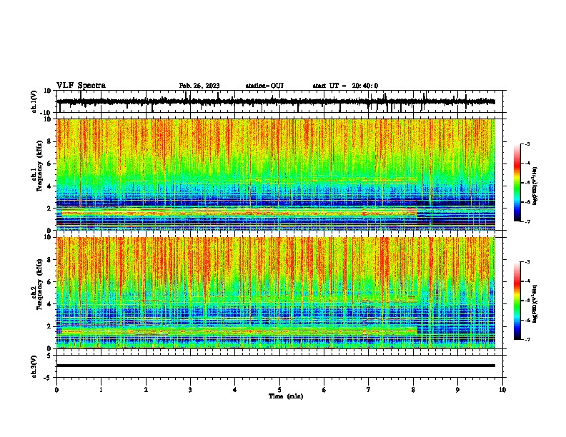Click the "station=OUI" label

pos(264,86)
